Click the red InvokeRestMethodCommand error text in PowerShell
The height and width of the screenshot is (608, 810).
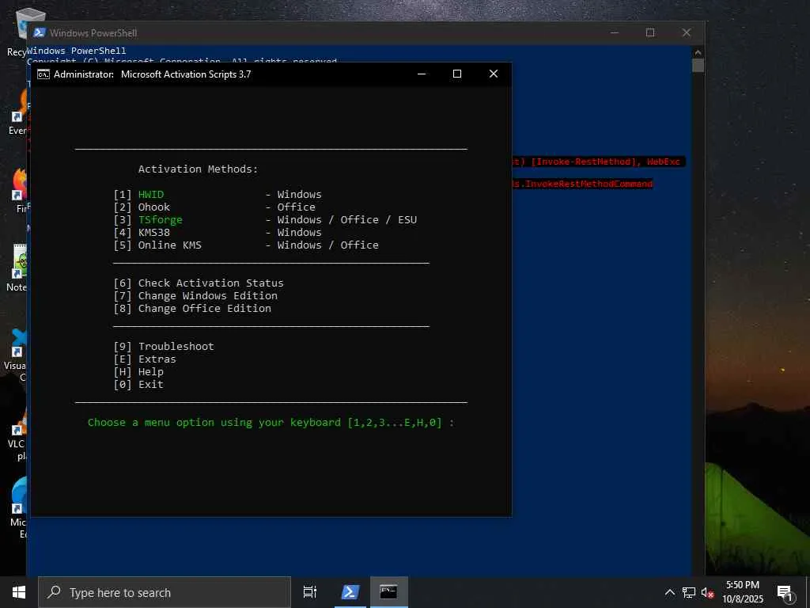point(583,184)
